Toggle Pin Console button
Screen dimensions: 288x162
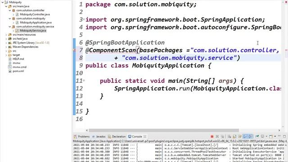pos(257,136)
